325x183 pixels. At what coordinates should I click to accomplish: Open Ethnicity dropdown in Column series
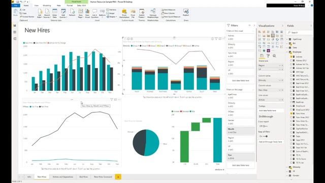tap(280, 80)
